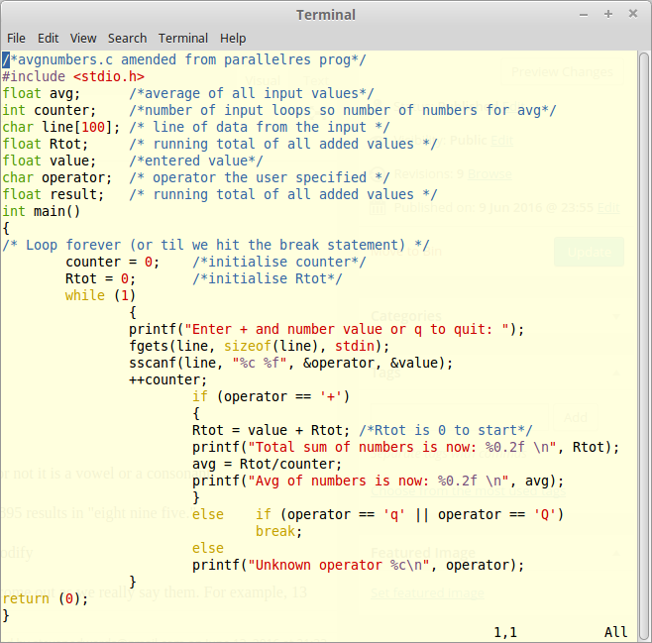This screenshot has height=643, width=652.
Task: Minimize the Terminal window
Action: [x=582, y=14]
